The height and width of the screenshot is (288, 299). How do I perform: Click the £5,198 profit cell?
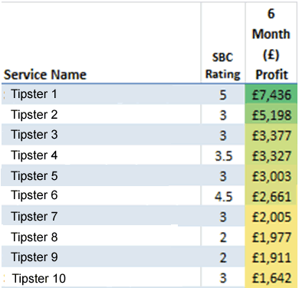[271, 114]
